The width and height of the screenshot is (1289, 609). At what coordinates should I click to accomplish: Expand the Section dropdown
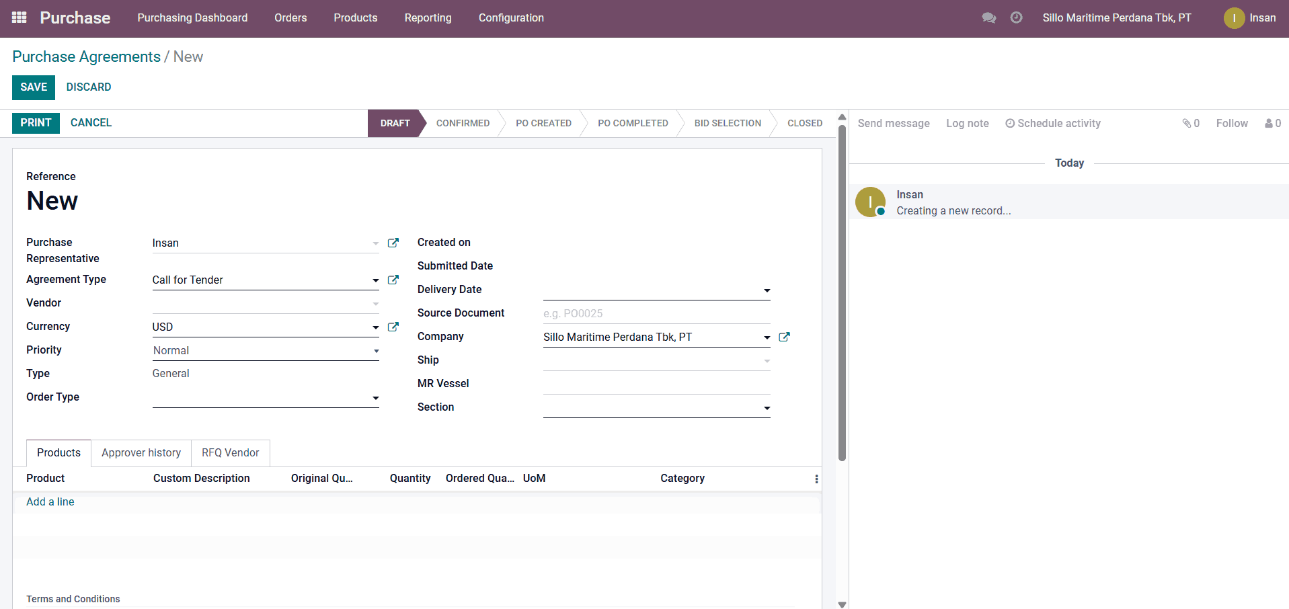[767, 409]
